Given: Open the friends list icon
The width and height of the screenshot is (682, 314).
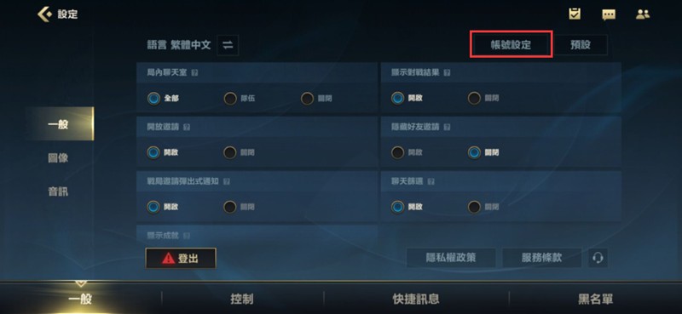Looking at the screenshot, I should [643, 14].
